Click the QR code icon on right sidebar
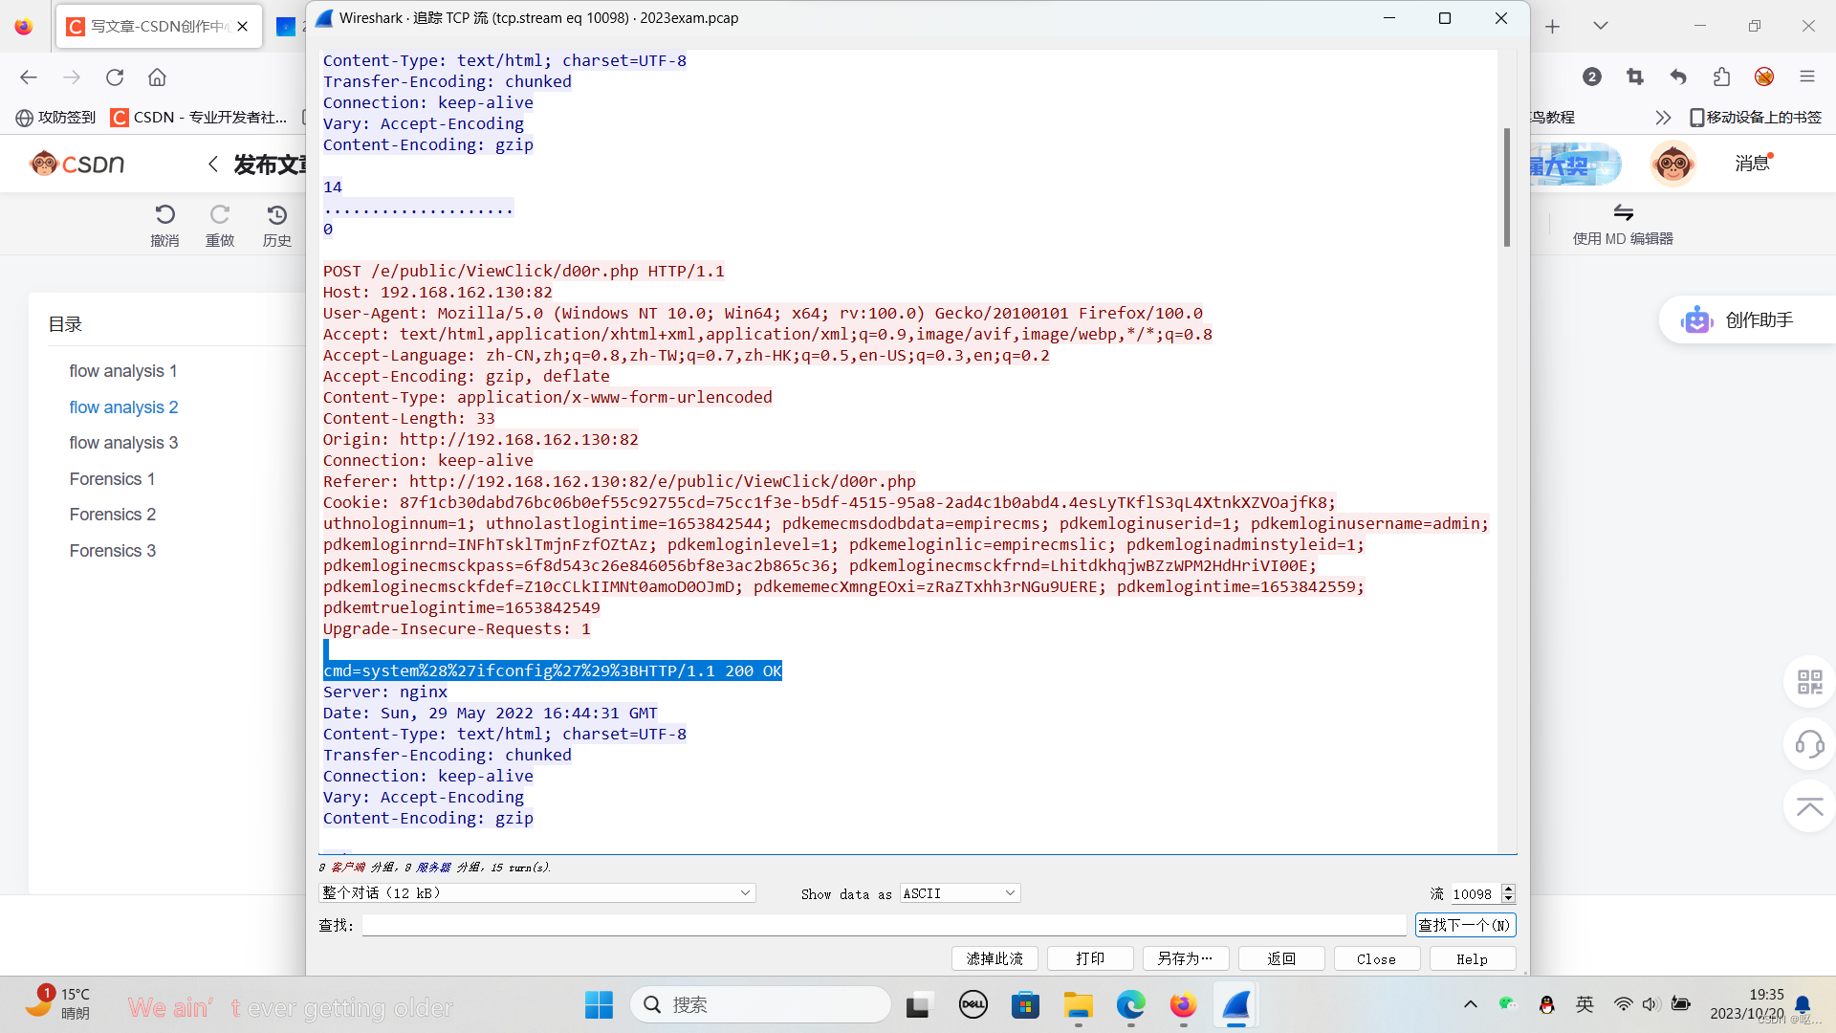Viewport: 1836px width, 1033px height. pyautogui.click(x=1809, y=682)
